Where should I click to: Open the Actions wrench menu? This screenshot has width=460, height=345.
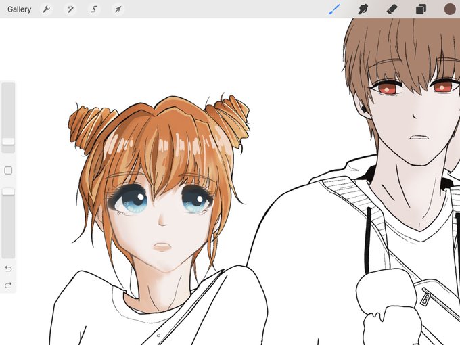tap(46, 9)
